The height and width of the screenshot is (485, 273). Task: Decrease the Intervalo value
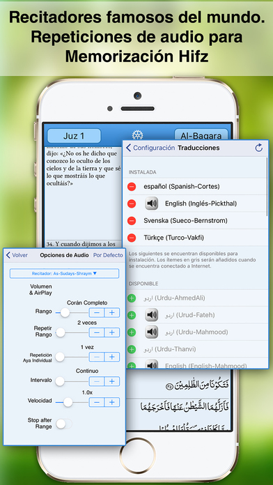click(x=97, y=381)
